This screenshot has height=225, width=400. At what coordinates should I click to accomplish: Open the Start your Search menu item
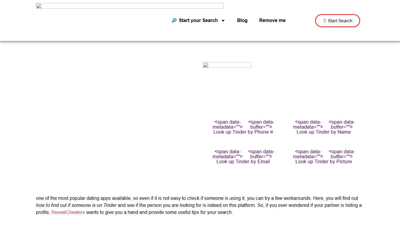pos(198,21)
